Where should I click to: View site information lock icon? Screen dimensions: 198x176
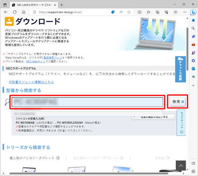coord(34,12)
